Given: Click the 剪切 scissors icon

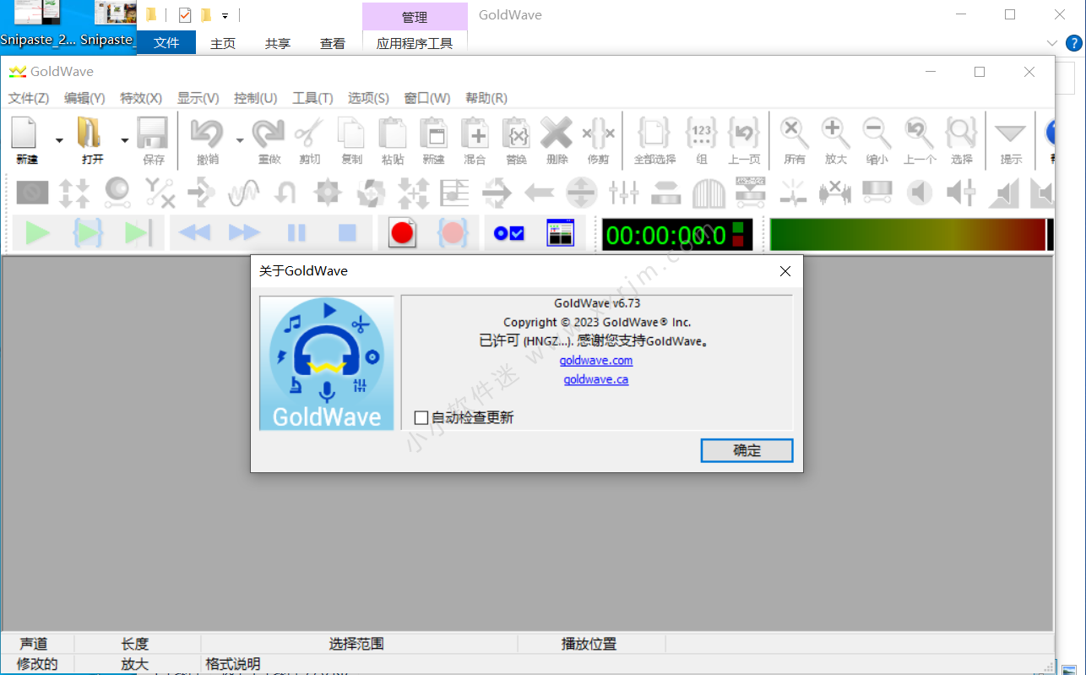Looking at the screenshot, I should tap(309, 133).
